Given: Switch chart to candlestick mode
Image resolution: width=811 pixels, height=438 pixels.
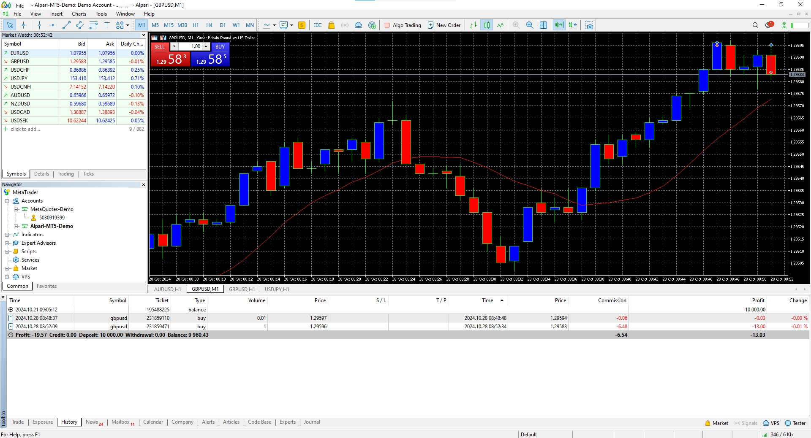Looking at the screenshot, I should coord(487,25).
